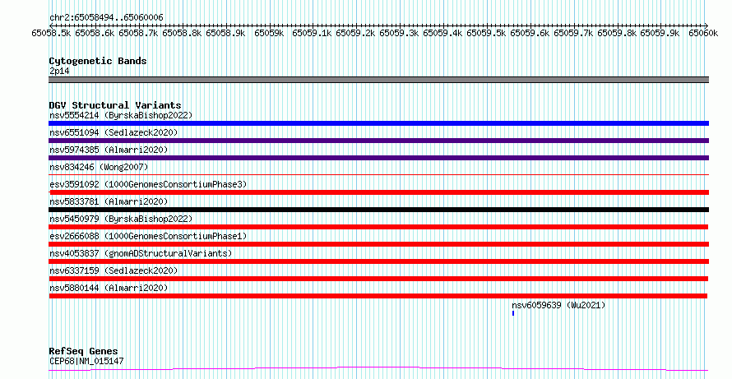Click the 65059.9k ruler tick label
This screenshot has height=379, width=732.
tap(660, 34)
